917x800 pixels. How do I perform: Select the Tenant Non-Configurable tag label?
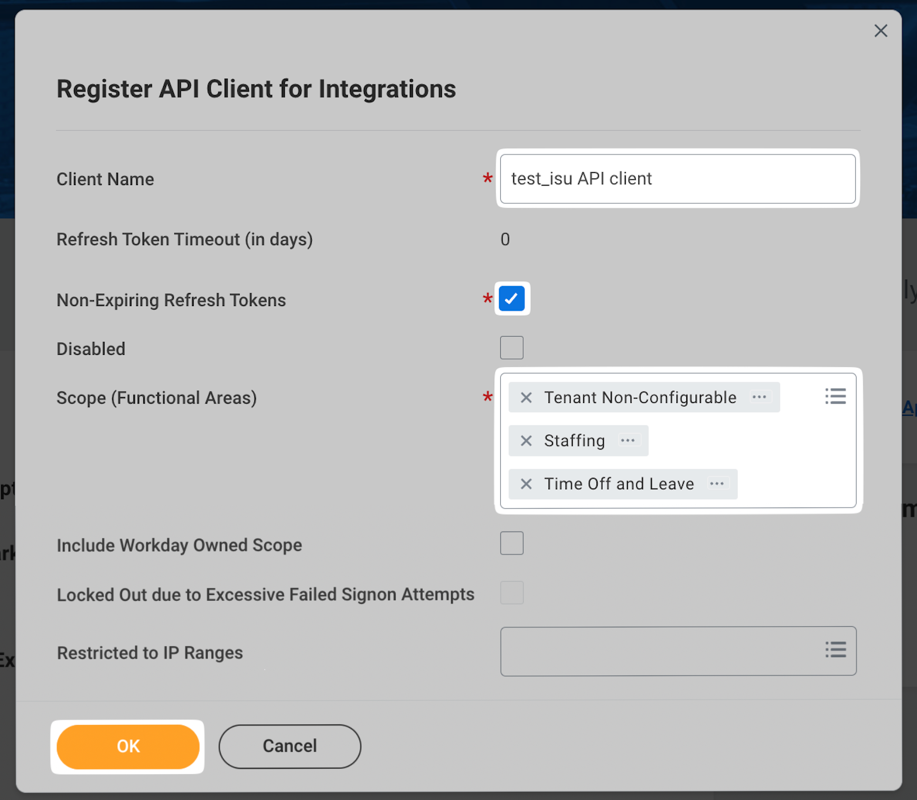coord(640,398)
